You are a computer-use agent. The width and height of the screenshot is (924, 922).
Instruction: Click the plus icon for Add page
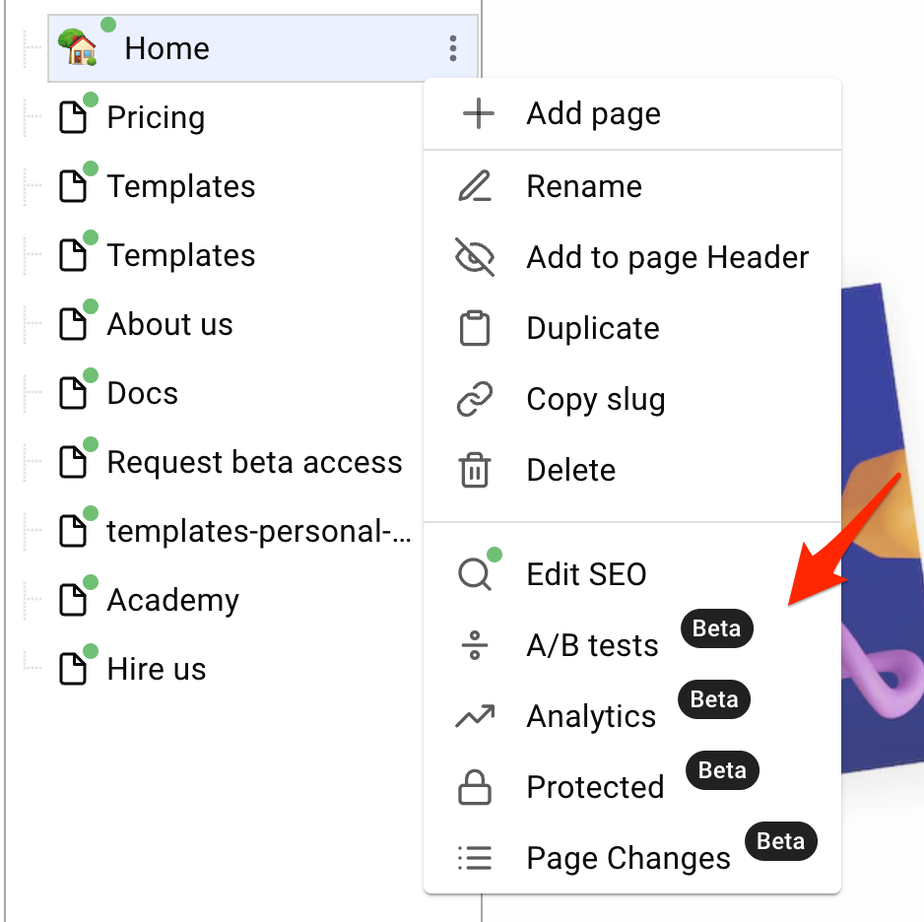pos(478,113)
